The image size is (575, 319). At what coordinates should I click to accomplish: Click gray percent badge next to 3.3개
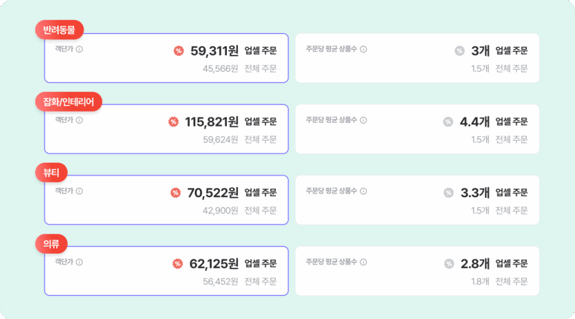click(x=449, y=193)
